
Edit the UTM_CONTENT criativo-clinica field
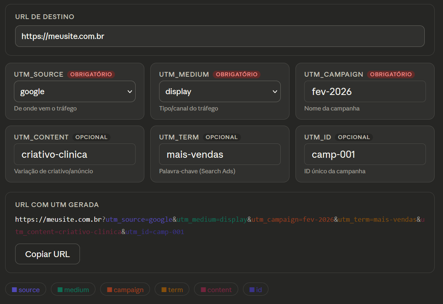coord(75,155)
